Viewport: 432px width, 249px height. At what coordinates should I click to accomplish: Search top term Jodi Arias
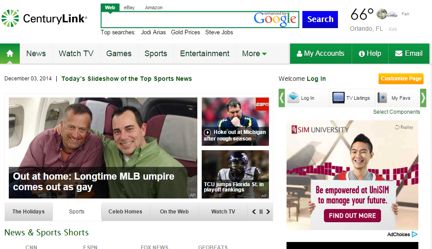coord(153,32)
